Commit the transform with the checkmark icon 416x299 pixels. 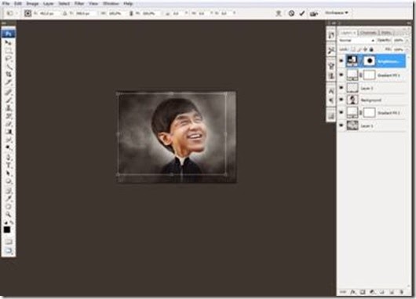[x=301, y=13]
